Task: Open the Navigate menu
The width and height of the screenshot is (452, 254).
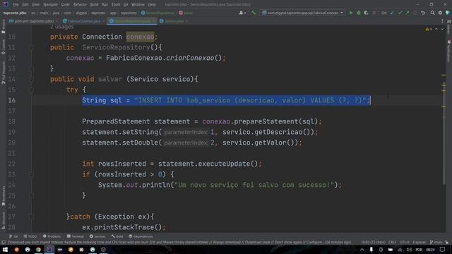Action: pyautogui.click(x=50, y=5)
